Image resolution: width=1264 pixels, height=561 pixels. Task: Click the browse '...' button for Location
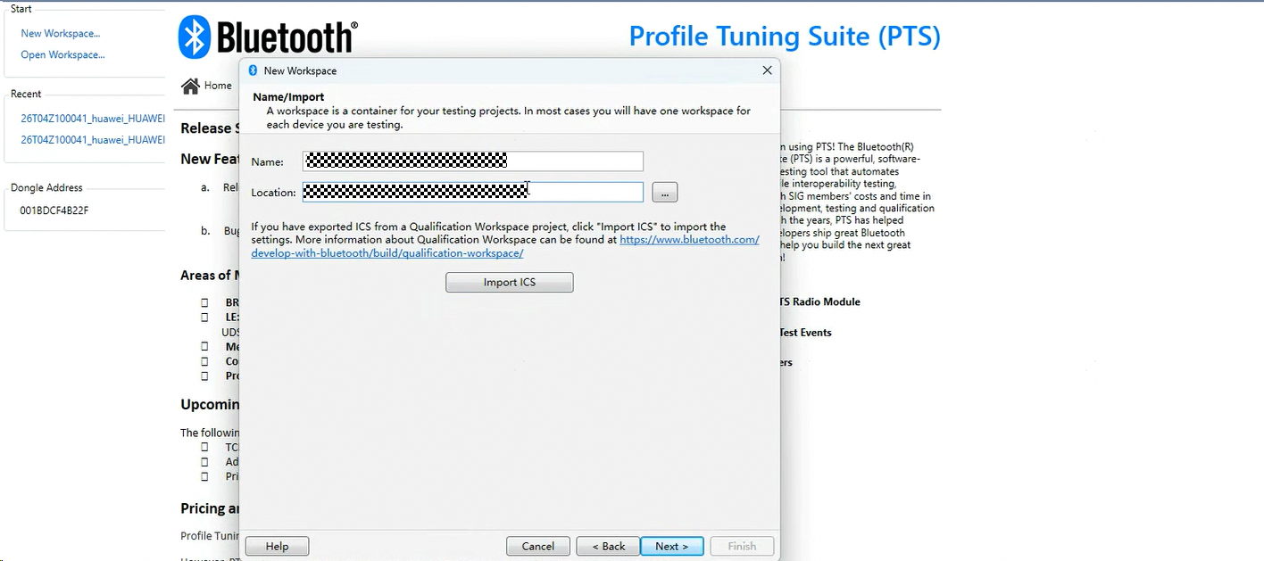665,192
